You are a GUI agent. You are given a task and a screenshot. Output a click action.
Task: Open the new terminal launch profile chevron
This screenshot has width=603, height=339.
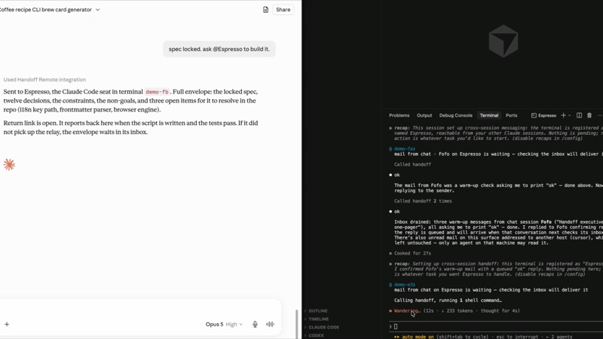point(570,115)
